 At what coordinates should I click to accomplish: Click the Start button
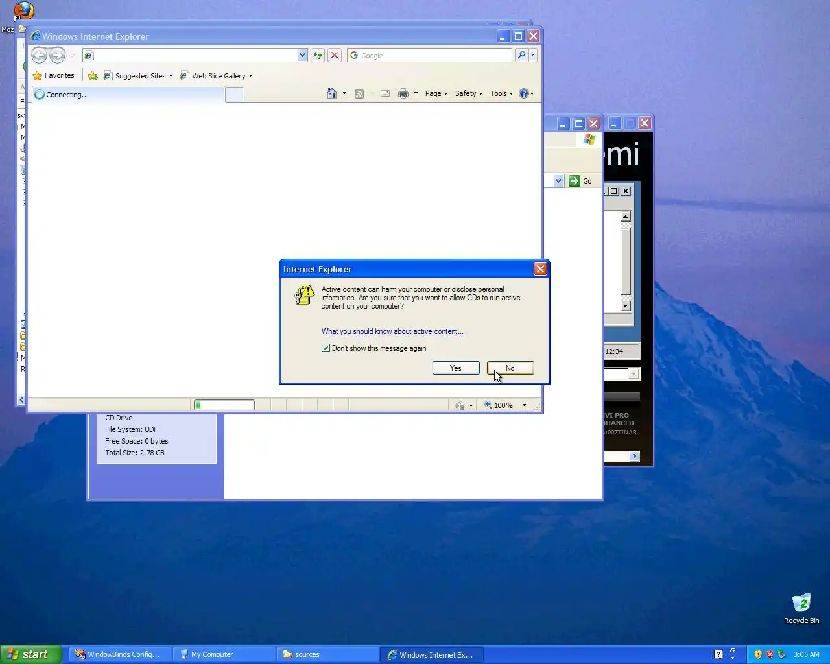pyautogui.click(x=30, y=654)
